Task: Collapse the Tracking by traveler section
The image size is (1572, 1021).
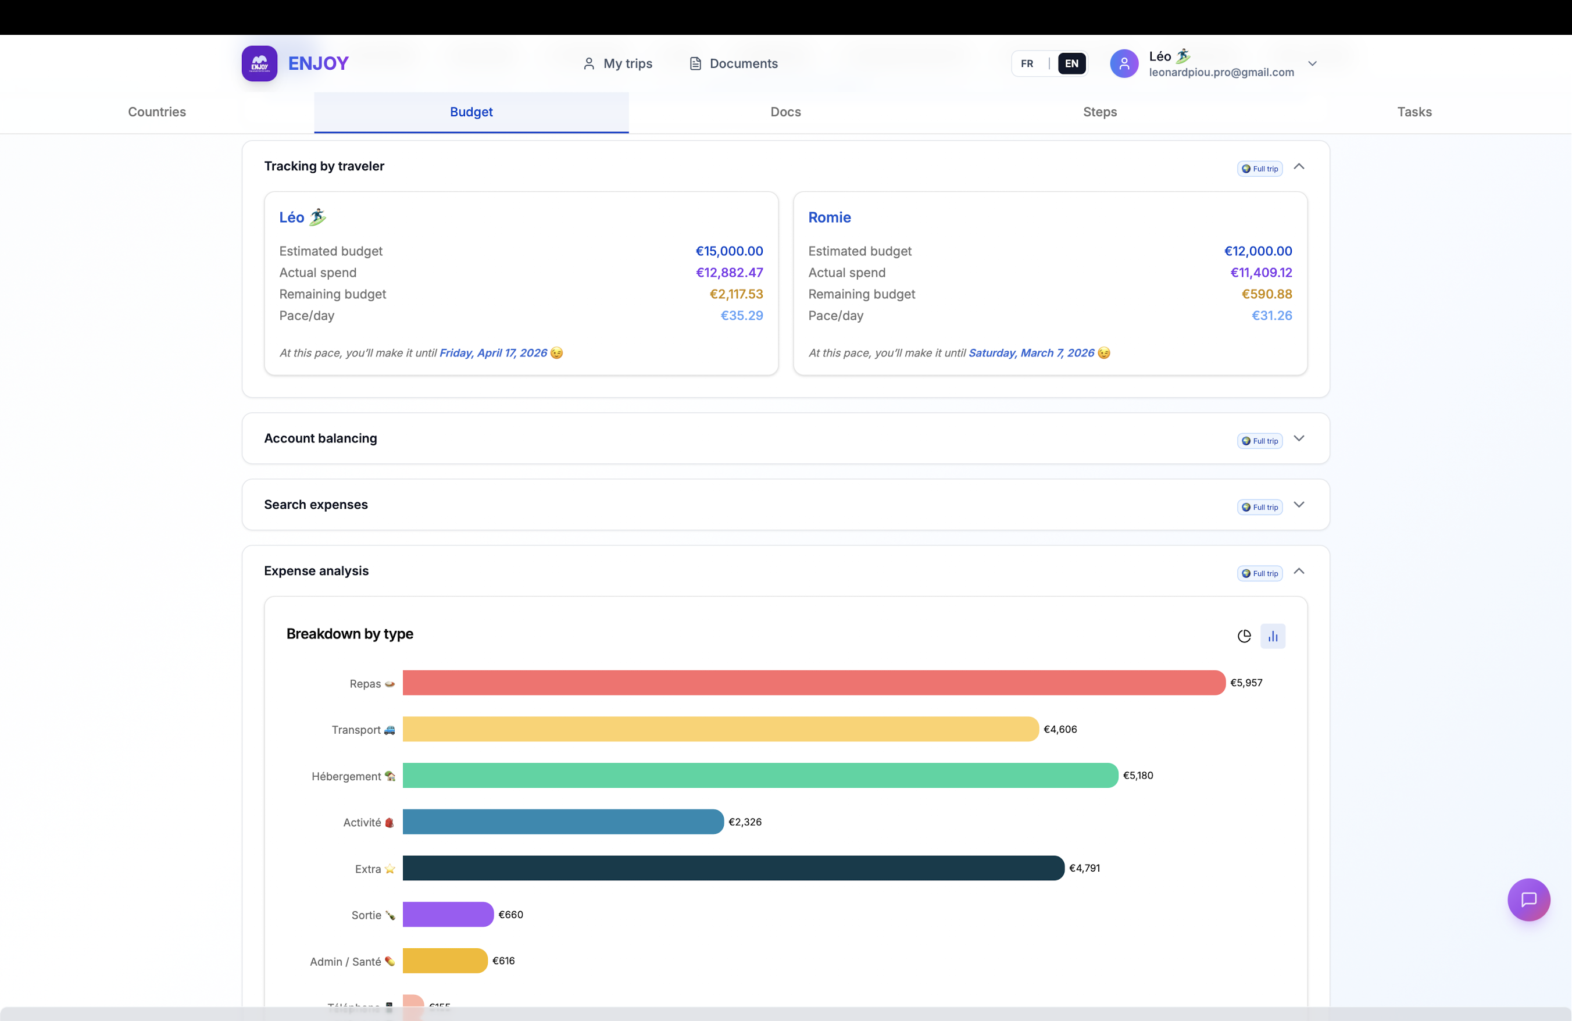Action: (x=1299, y=166)
